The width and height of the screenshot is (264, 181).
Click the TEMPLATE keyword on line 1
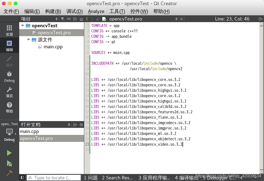tap(99, 26)
